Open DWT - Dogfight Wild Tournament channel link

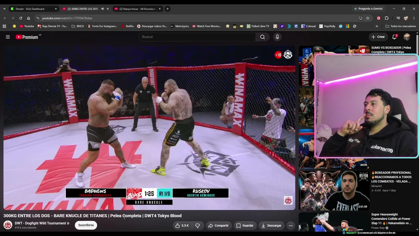pos(40,223)
